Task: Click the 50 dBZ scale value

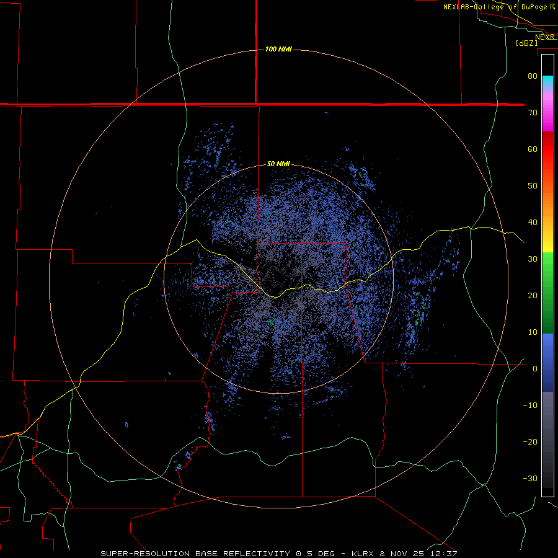Action: (x=533, y=186)
